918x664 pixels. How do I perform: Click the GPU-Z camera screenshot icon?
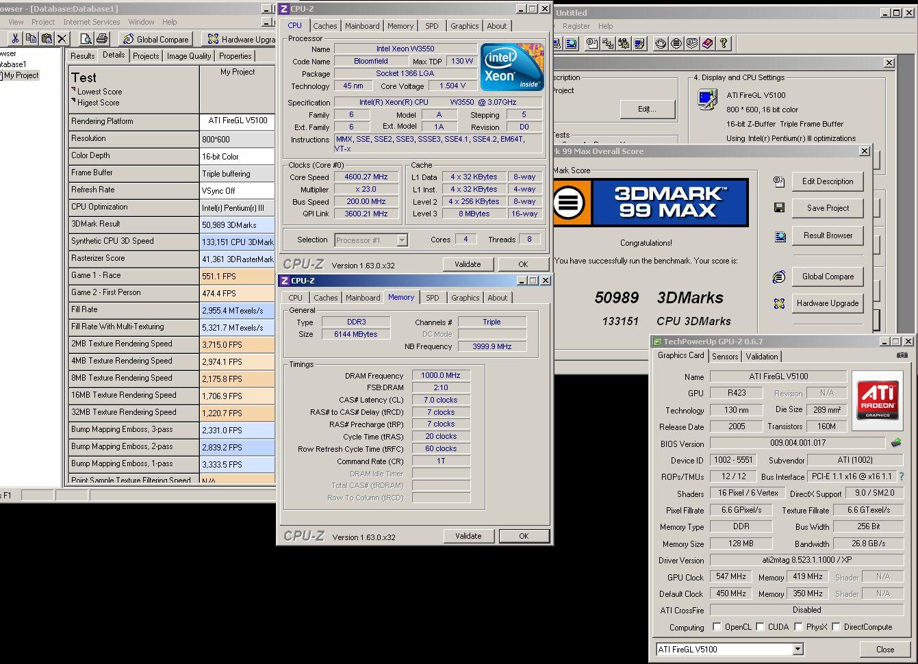pyautogui.click(x=902, y=355)
